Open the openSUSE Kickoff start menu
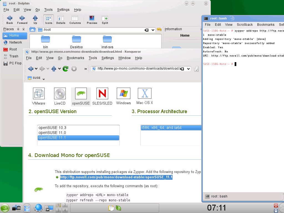 5,208
